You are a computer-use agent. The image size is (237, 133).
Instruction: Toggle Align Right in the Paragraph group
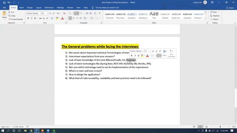(x=77, y=18)
